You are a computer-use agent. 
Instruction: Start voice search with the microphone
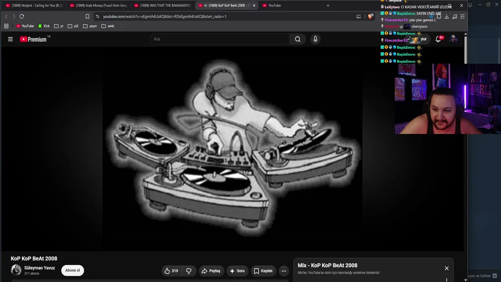click(x=315, y=39)
